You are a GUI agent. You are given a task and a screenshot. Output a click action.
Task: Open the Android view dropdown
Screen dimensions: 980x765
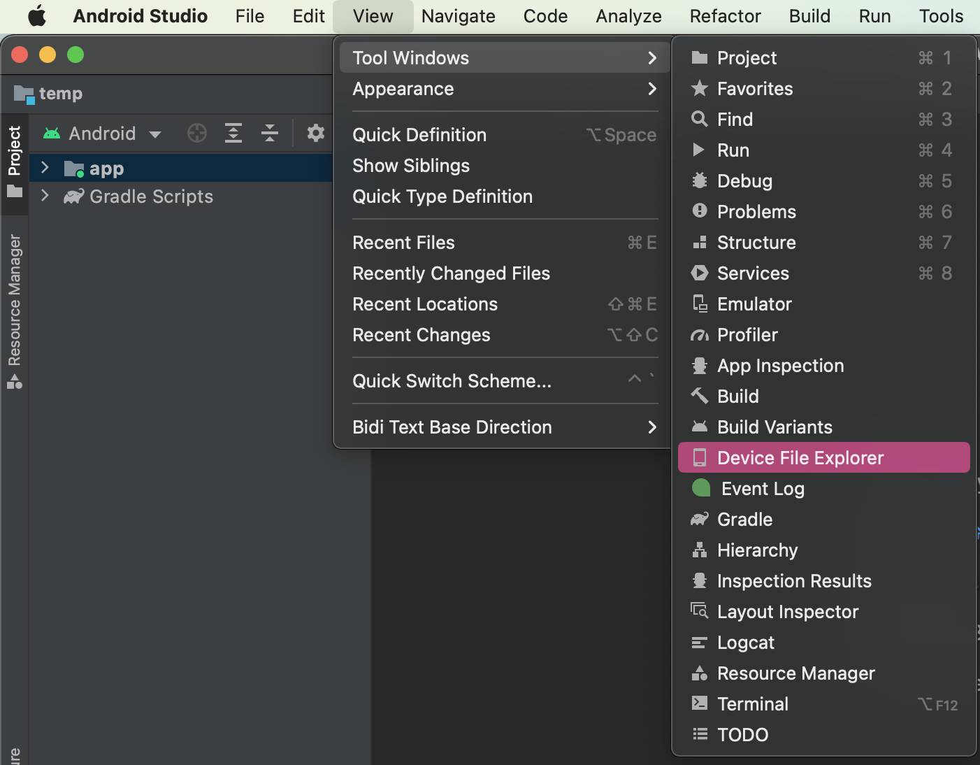click(x=103, y=133)
